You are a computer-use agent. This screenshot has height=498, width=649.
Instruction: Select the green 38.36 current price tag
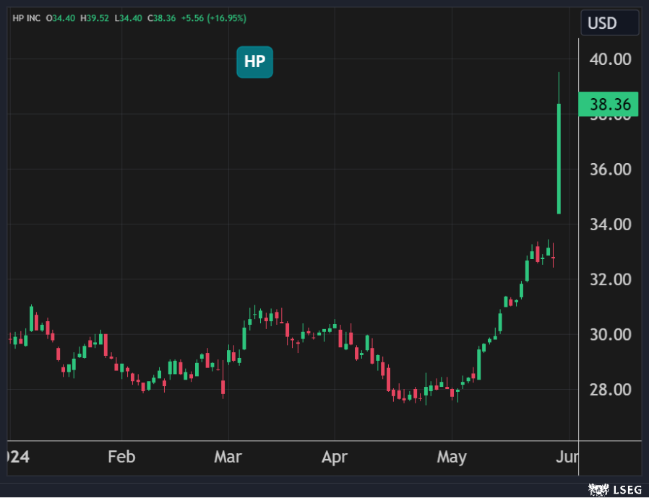[609, 105]
